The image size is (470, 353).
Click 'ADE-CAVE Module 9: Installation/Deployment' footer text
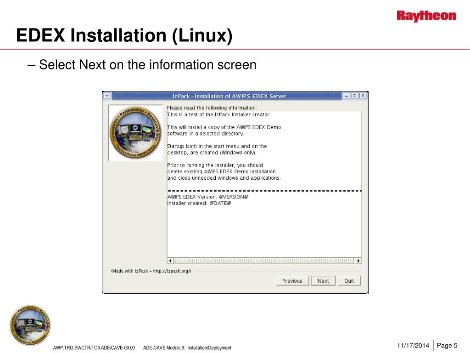[187, 347]
